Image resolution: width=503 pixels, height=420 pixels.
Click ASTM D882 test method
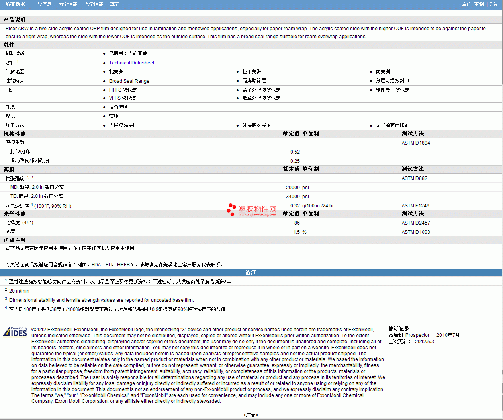(x=415, y=178)
